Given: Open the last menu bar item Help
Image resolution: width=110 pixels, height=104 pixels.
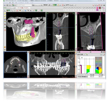Looking at the screenshot, I should coord(32,3).
